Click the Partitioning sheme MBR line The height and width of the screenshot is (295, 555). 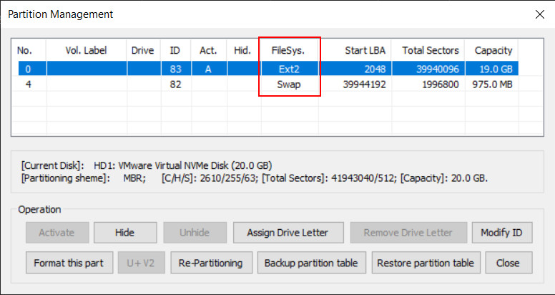(x=255, y=178)
